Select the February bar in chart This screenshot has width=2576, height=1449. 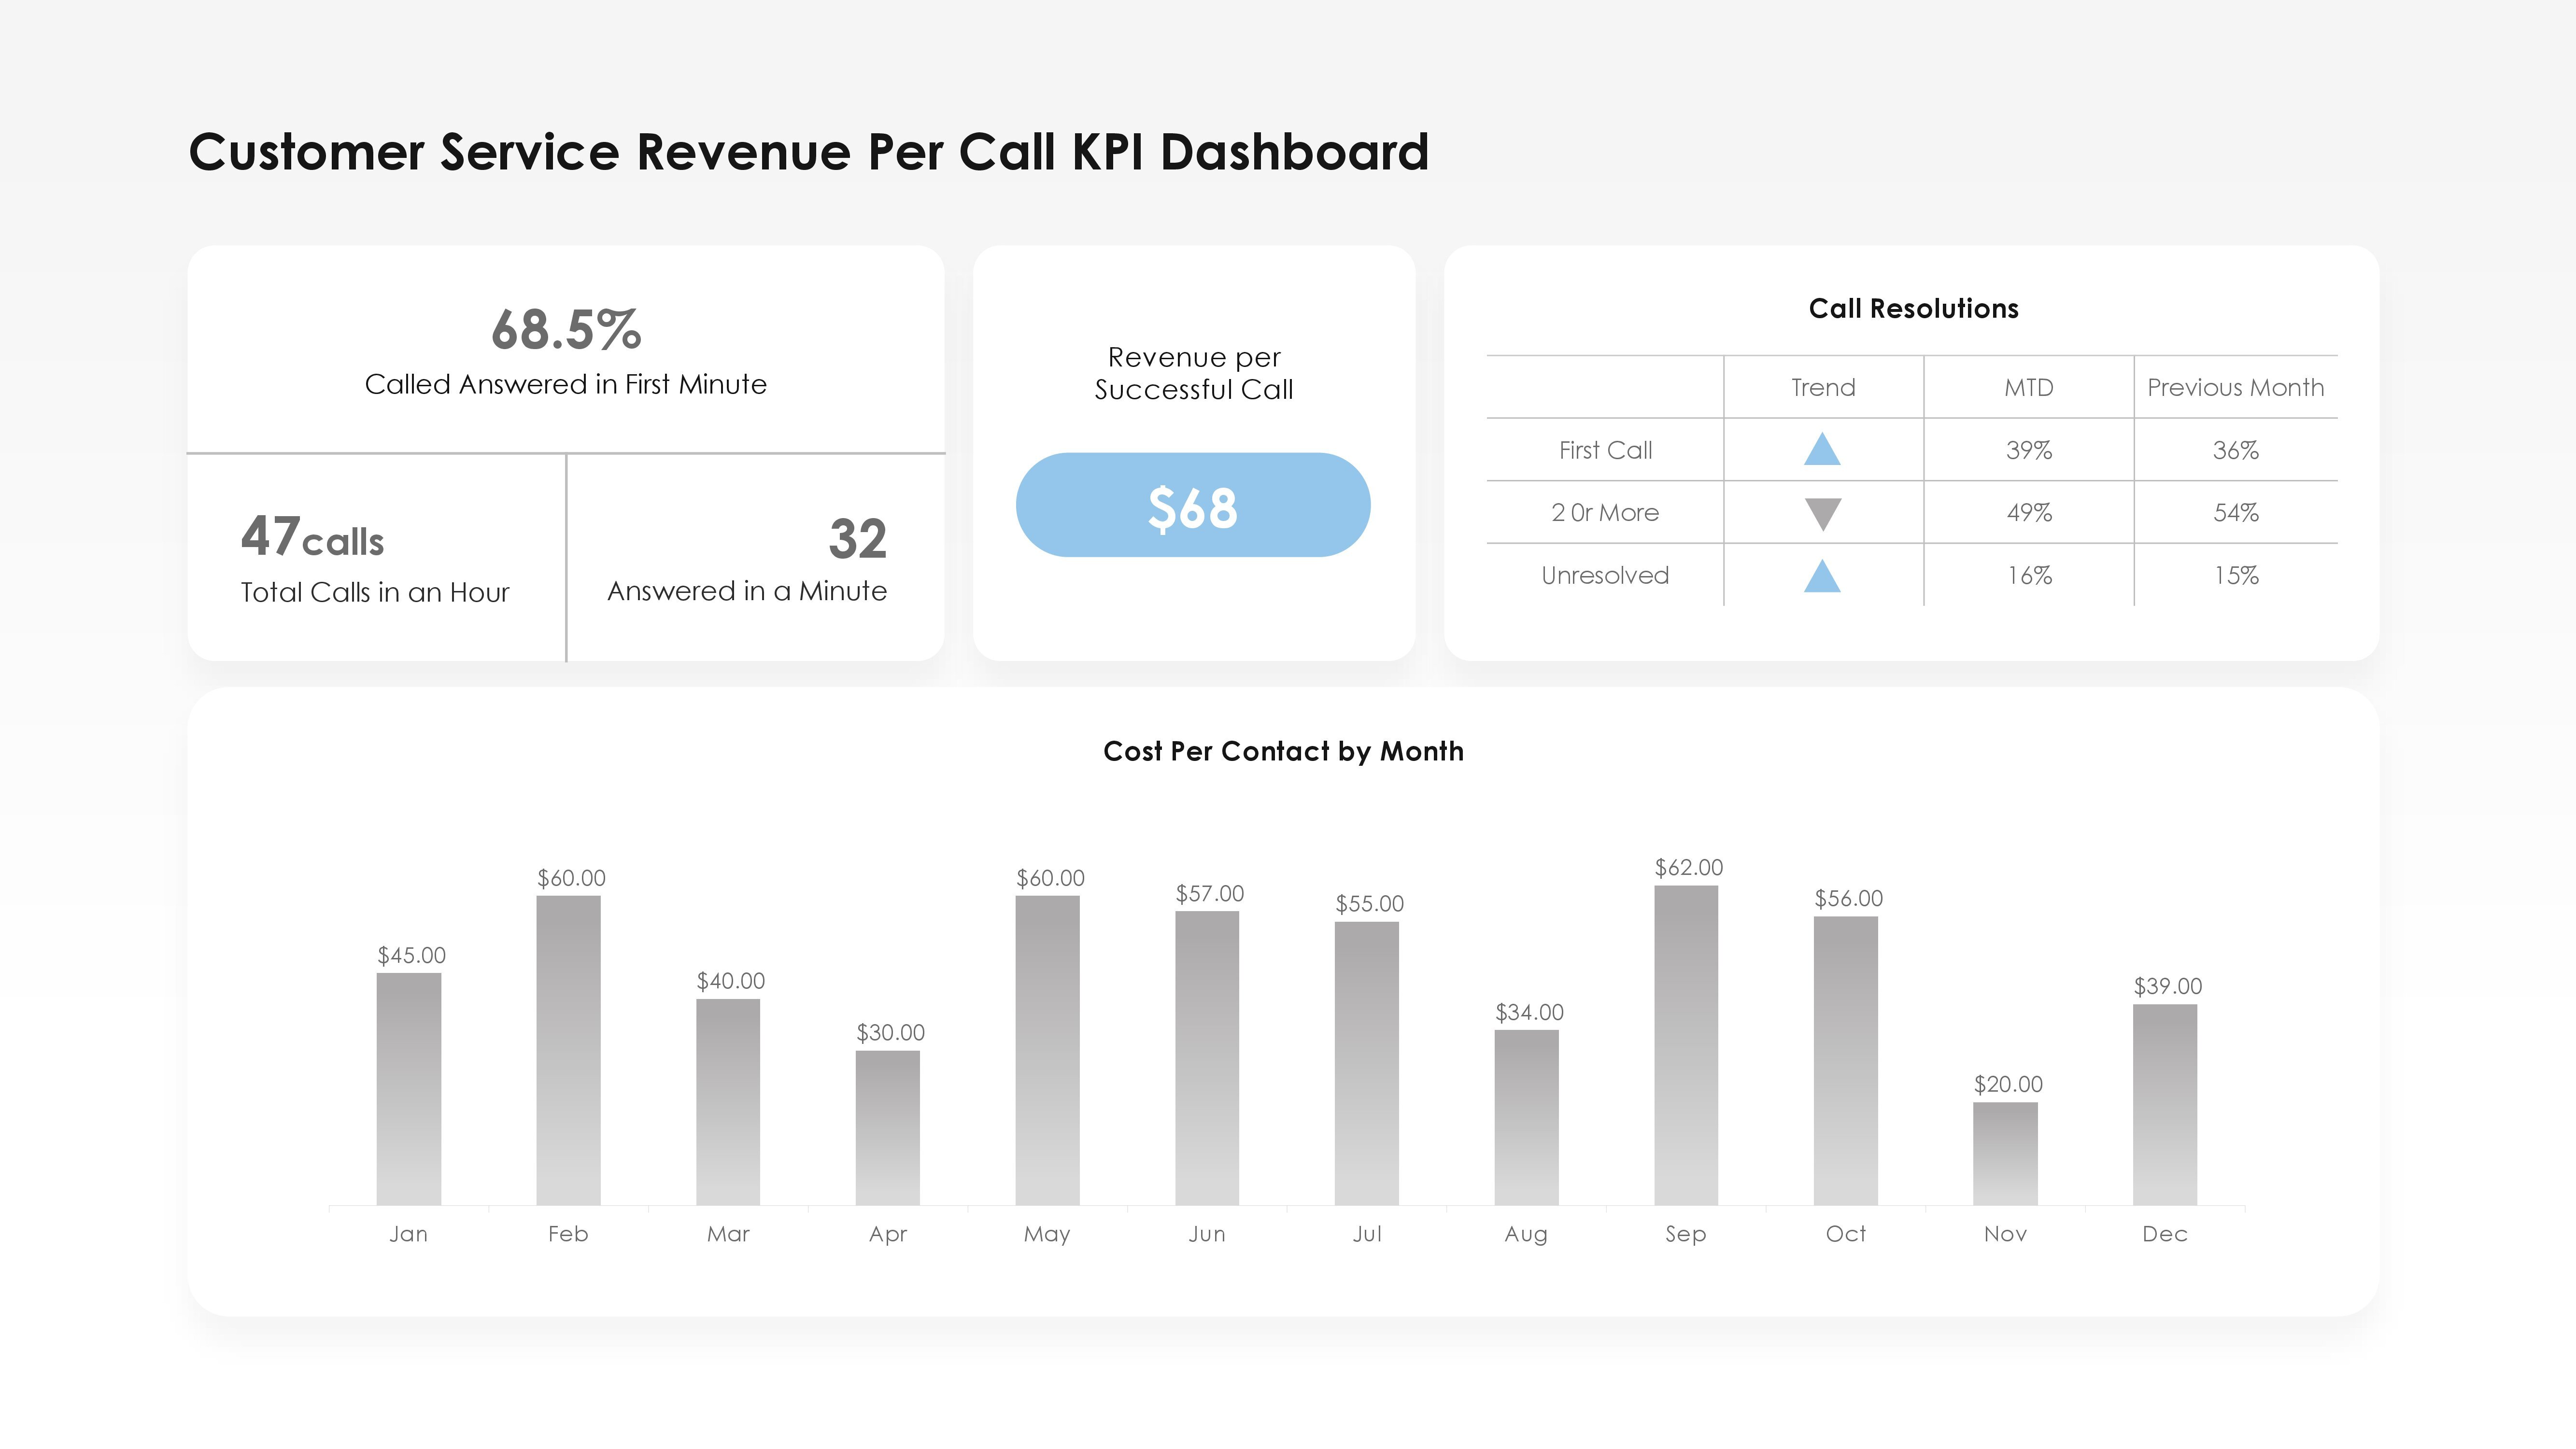click(568, 1050)
